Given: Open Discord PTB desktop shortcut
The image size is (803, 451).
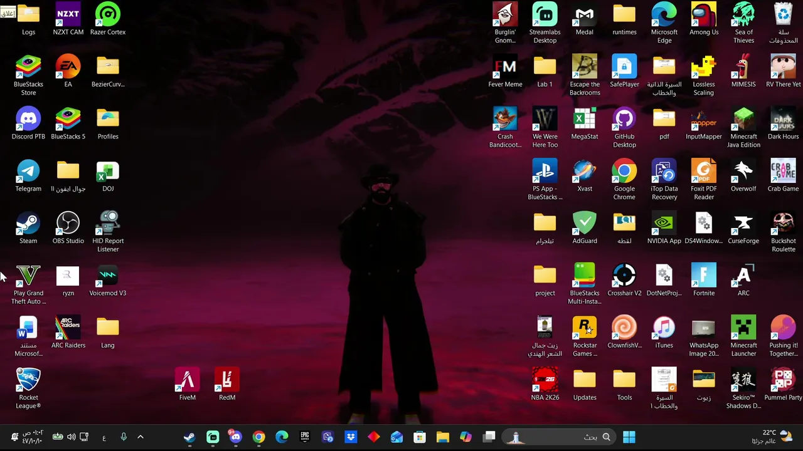Looking at the screenshot, I should 28,124.
